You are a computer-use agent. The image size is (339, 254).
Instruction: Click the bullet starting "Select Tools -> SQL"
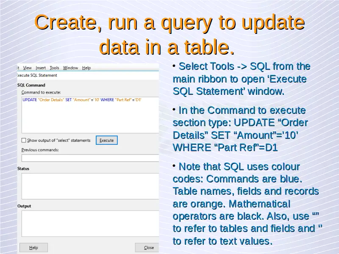pos(242,79)
